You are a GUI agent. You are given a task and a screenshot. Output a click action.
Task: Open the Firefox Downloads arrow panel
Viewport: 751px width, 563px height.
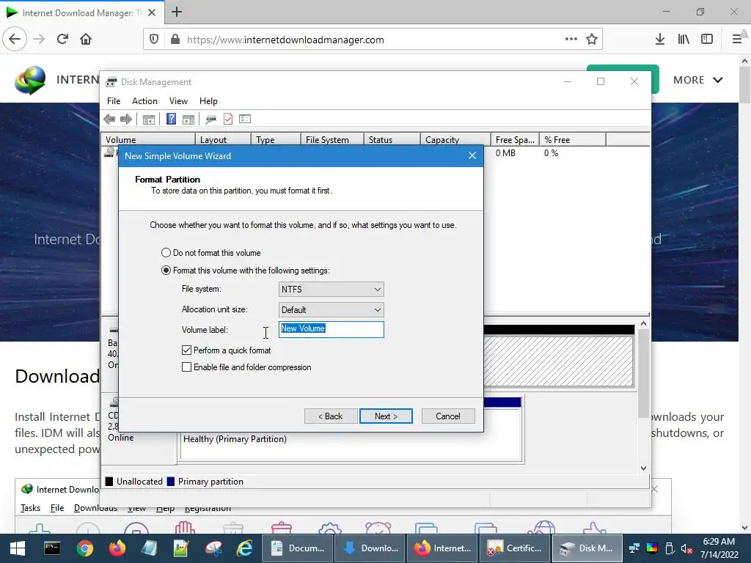tap(660, 40)
